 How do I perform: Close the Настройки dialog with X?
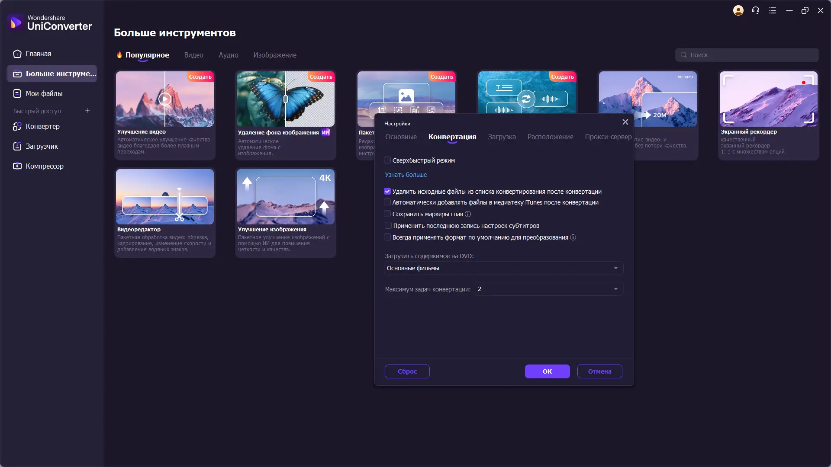[x=625, y=122]
